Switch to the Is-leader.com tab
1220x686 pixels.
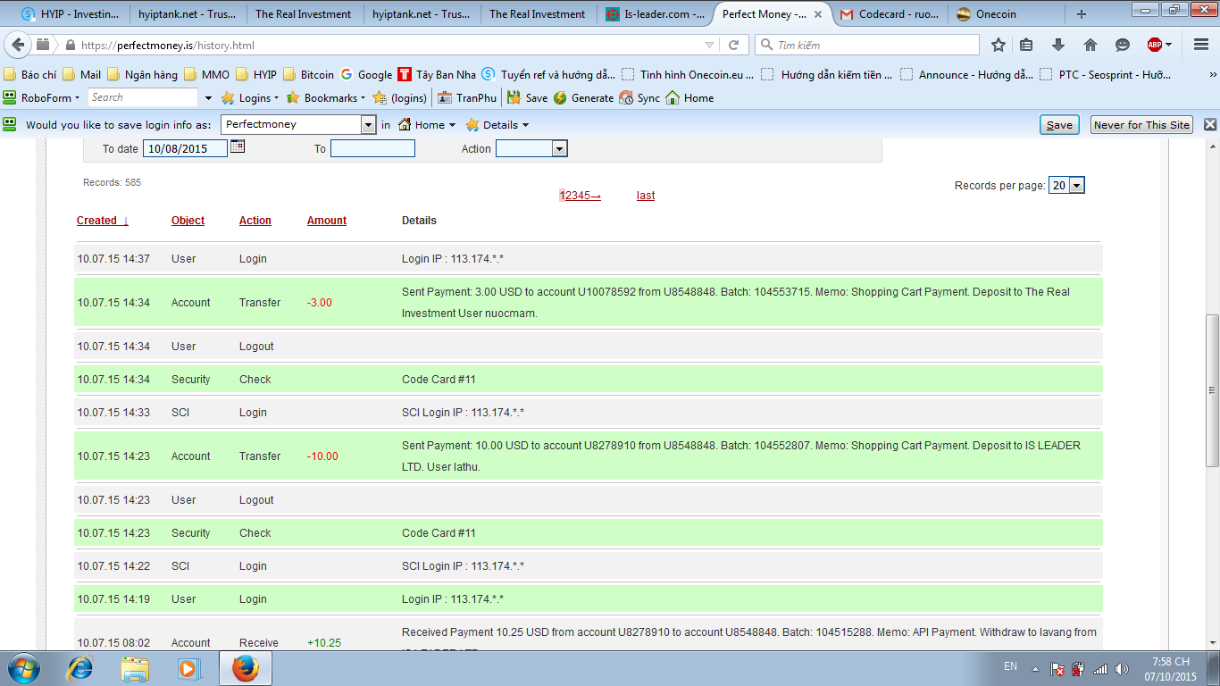[x=655, y=14]
